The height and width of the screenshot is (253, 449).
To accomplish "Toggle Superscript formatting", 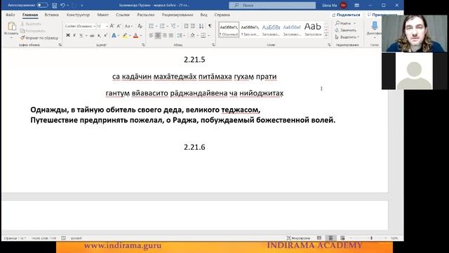I will [x=105, y=35].
